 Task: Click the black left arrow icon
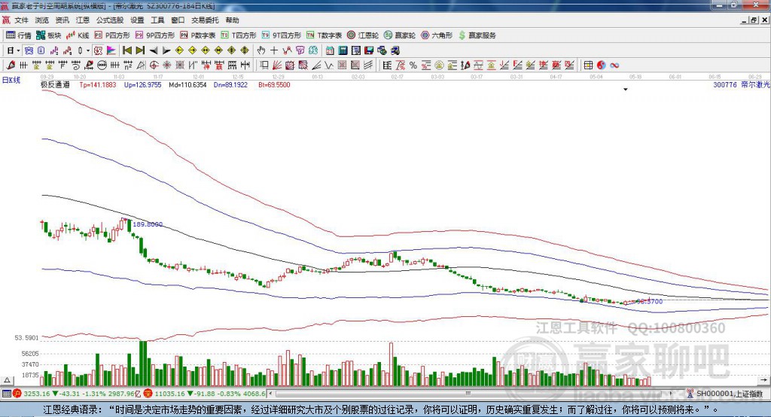click(154, 50)
